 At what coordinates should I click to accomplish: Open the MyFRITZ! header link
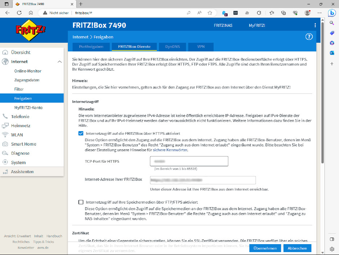click(257, 25)
